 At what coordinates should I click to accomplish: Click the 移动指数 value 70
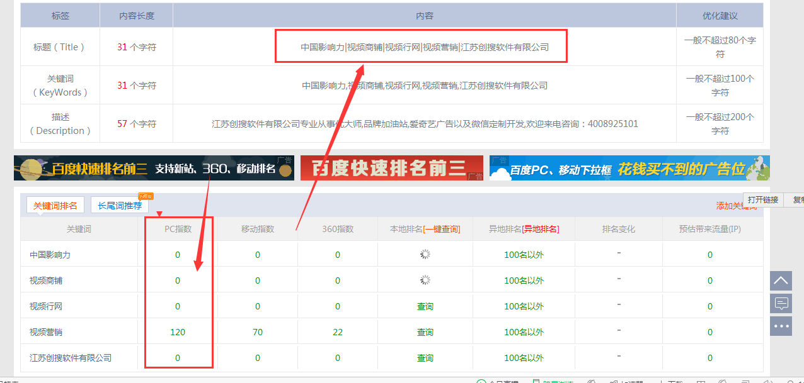(x=258, y=332)
